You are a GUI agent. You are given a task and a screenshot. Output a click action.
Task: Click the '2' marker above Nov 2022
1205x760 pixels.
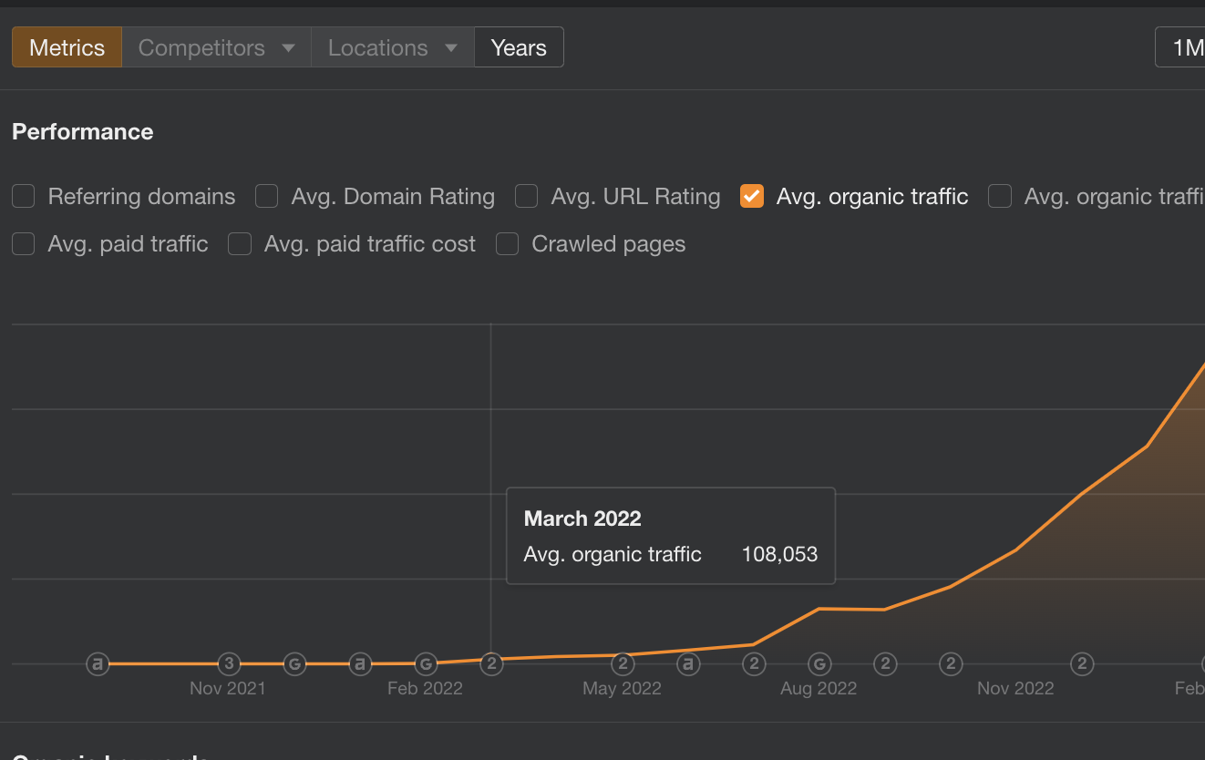[x=1082, y=664]
